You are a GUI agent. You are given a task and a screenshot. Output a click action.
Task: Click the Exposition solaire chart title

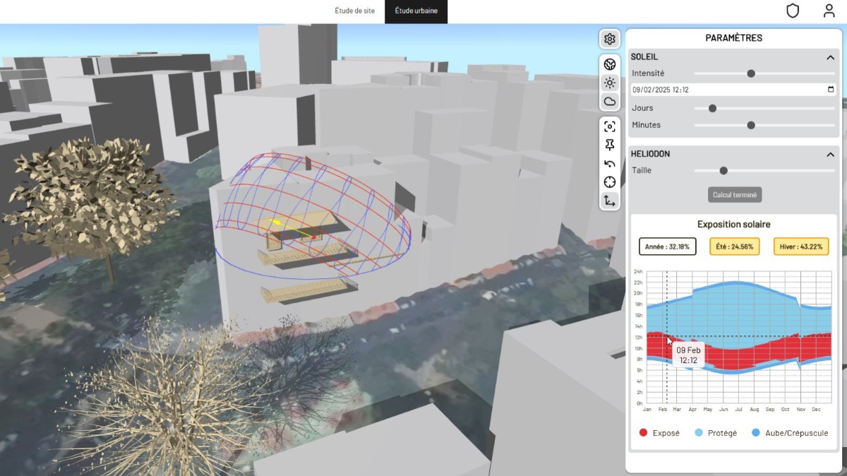734,225
